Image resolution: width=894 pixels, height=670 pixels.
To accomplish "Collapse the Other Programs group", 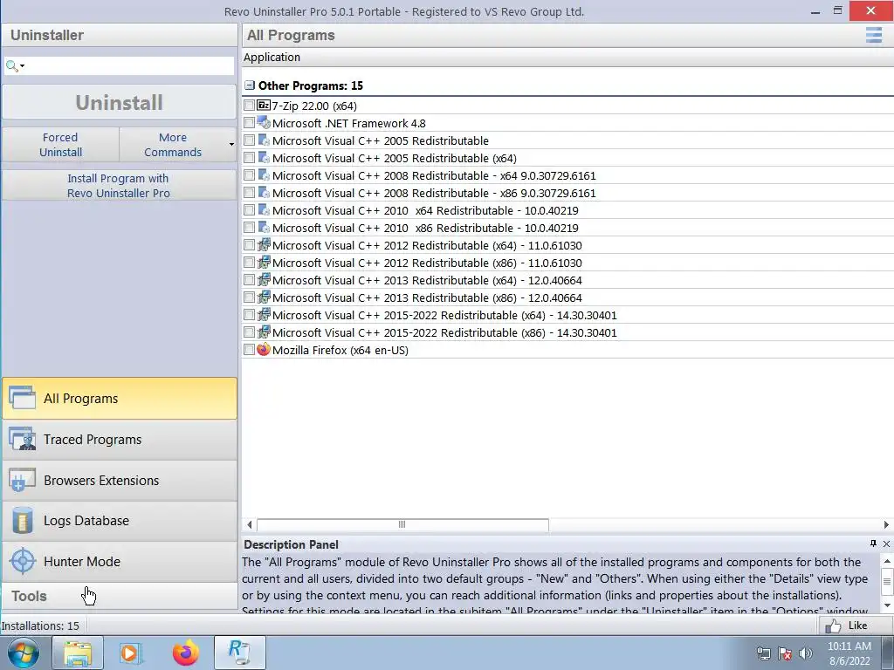I will [249, 85].
